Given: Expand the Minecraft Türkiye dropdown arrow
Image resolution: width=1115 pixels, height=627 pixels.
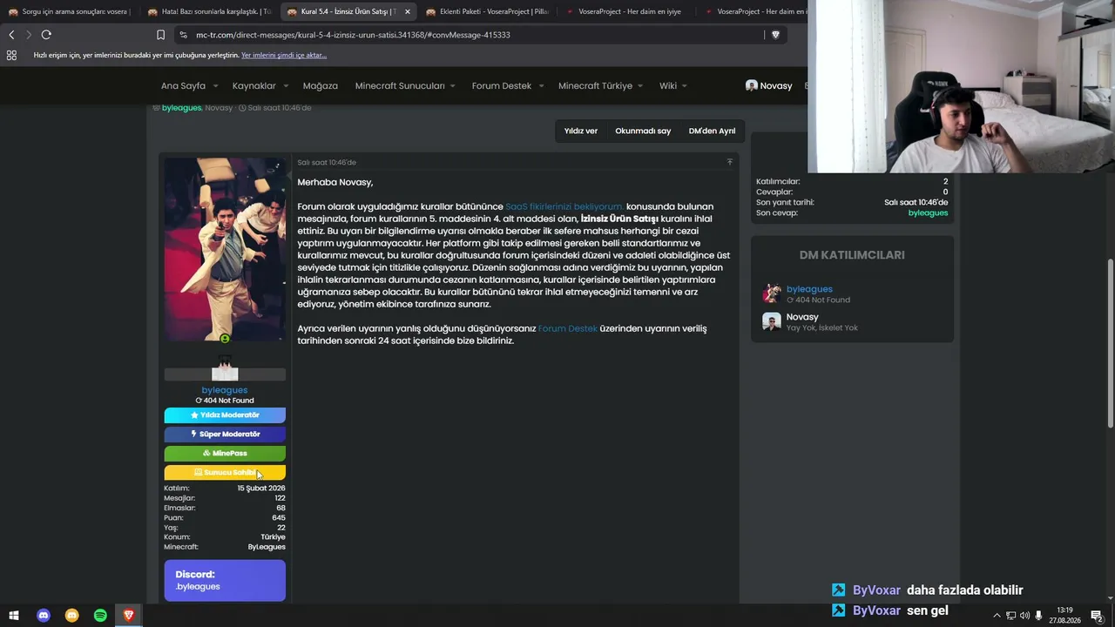Looking at the screenshot, I should pos(640,86).
